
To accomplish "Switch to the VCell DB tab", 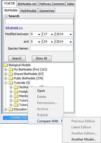I will tap(9, 4).
